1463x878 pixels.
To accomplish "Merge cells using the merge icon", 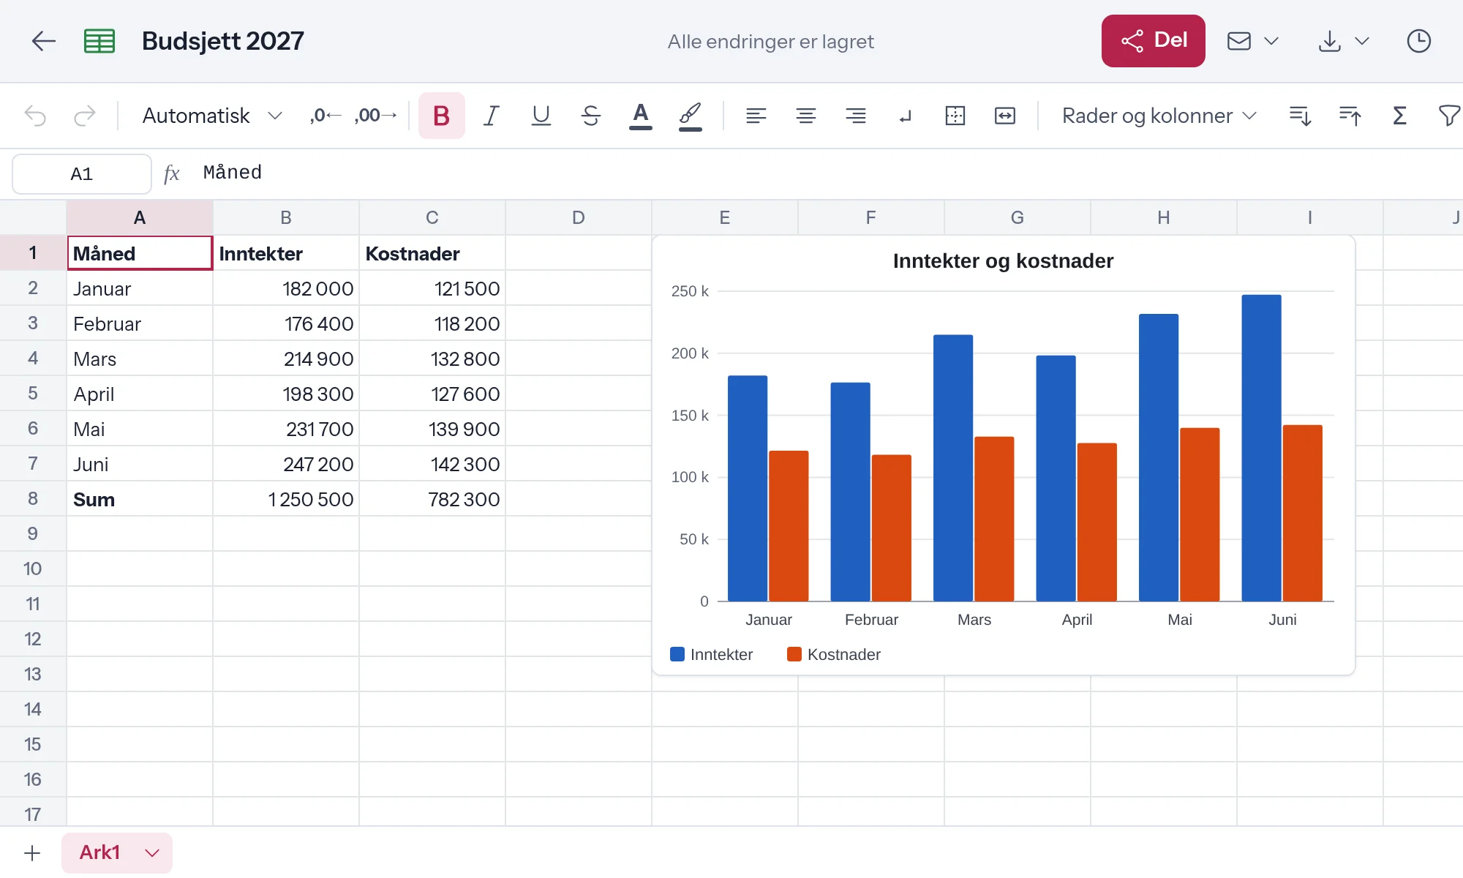I will coord(1005,116).
